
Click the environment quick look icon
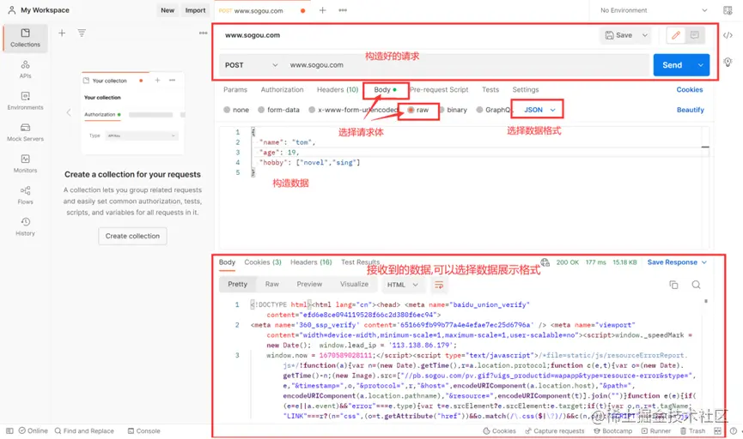pyautogui.click(x=728, y=10)
